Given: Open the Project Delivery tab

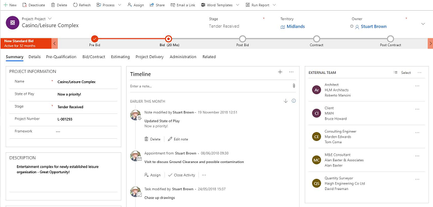Looking at the screenshot, I should click(149, 57).
